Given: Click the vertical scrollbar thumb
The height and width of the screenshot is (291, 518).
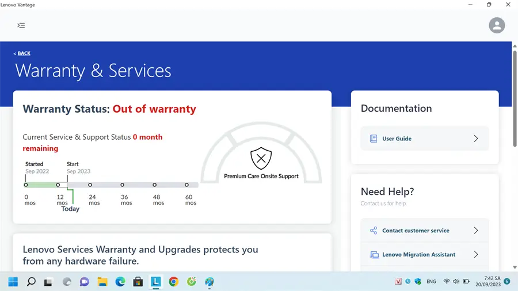Looking at the screenshot, I should [515, 98].
